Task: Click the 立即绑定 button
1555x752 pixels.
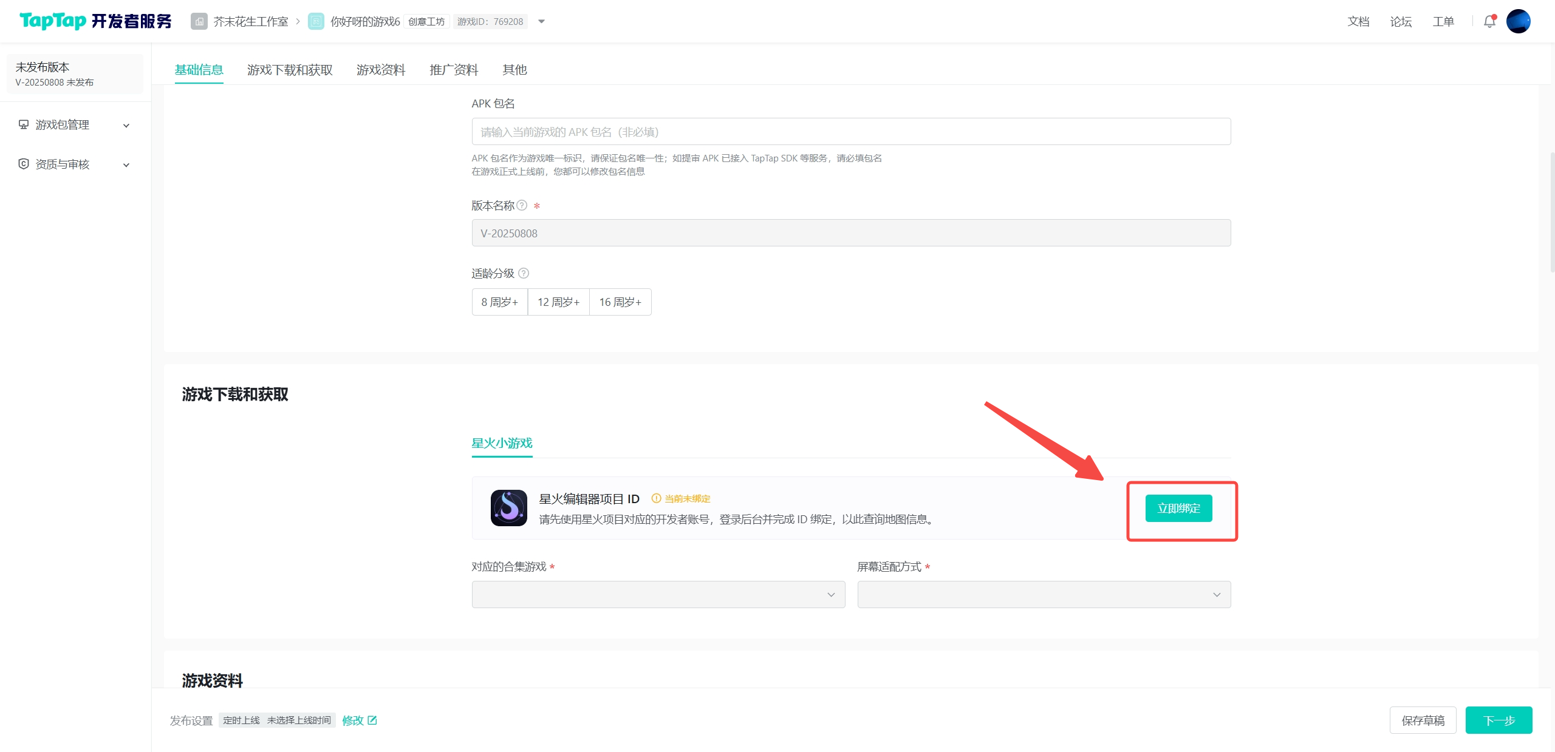Action: (x=1178, y=508)
